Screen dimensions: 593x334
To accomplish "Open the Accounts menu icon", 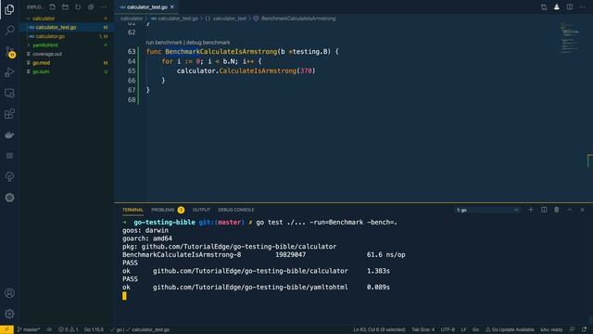I will coord(9,293).
